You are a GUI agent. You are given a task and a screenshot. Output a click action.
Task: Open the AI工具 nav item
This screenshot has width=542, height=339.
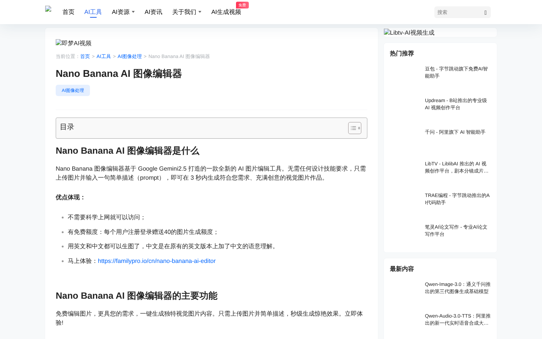(x=93, y=12)
